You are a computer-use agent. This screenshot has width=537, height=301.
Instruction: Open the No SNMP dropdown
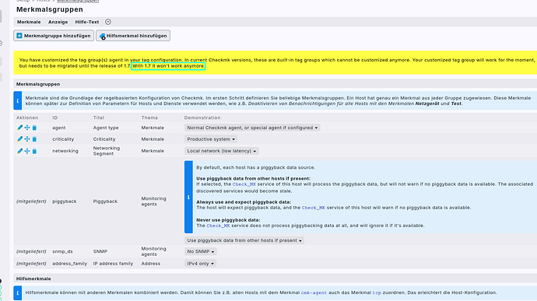pos(200,251)
